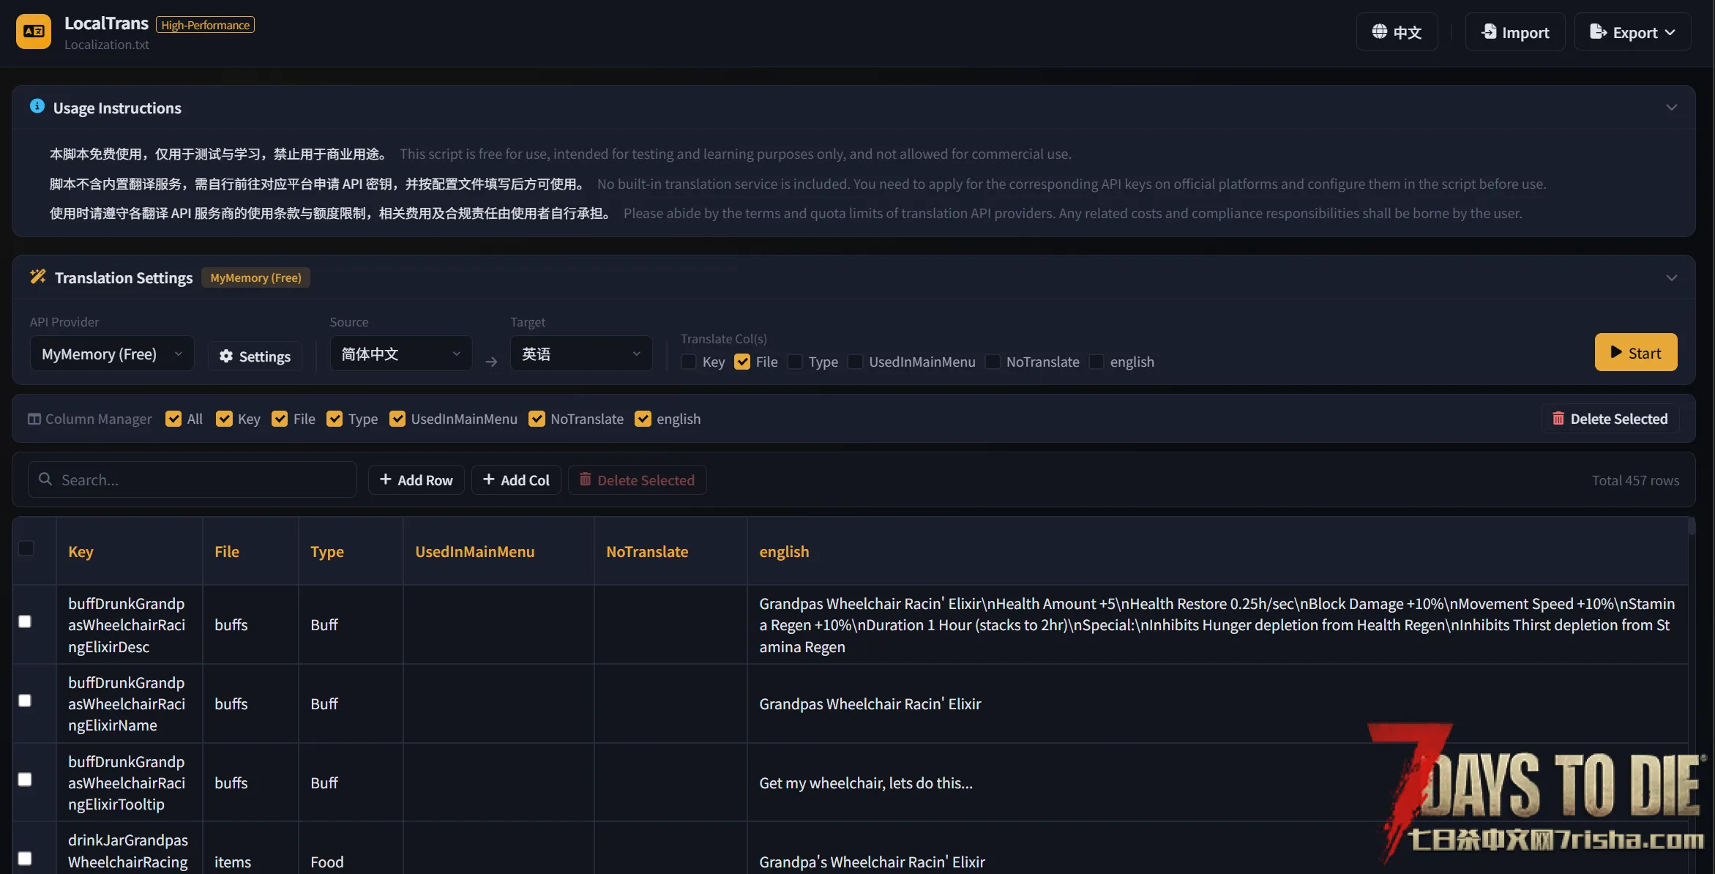Select the buffDrunkGrandpasWheelchairRacingElixirName row checkbox
This screenshot has width=1715, height=874.
pos(25,701)
